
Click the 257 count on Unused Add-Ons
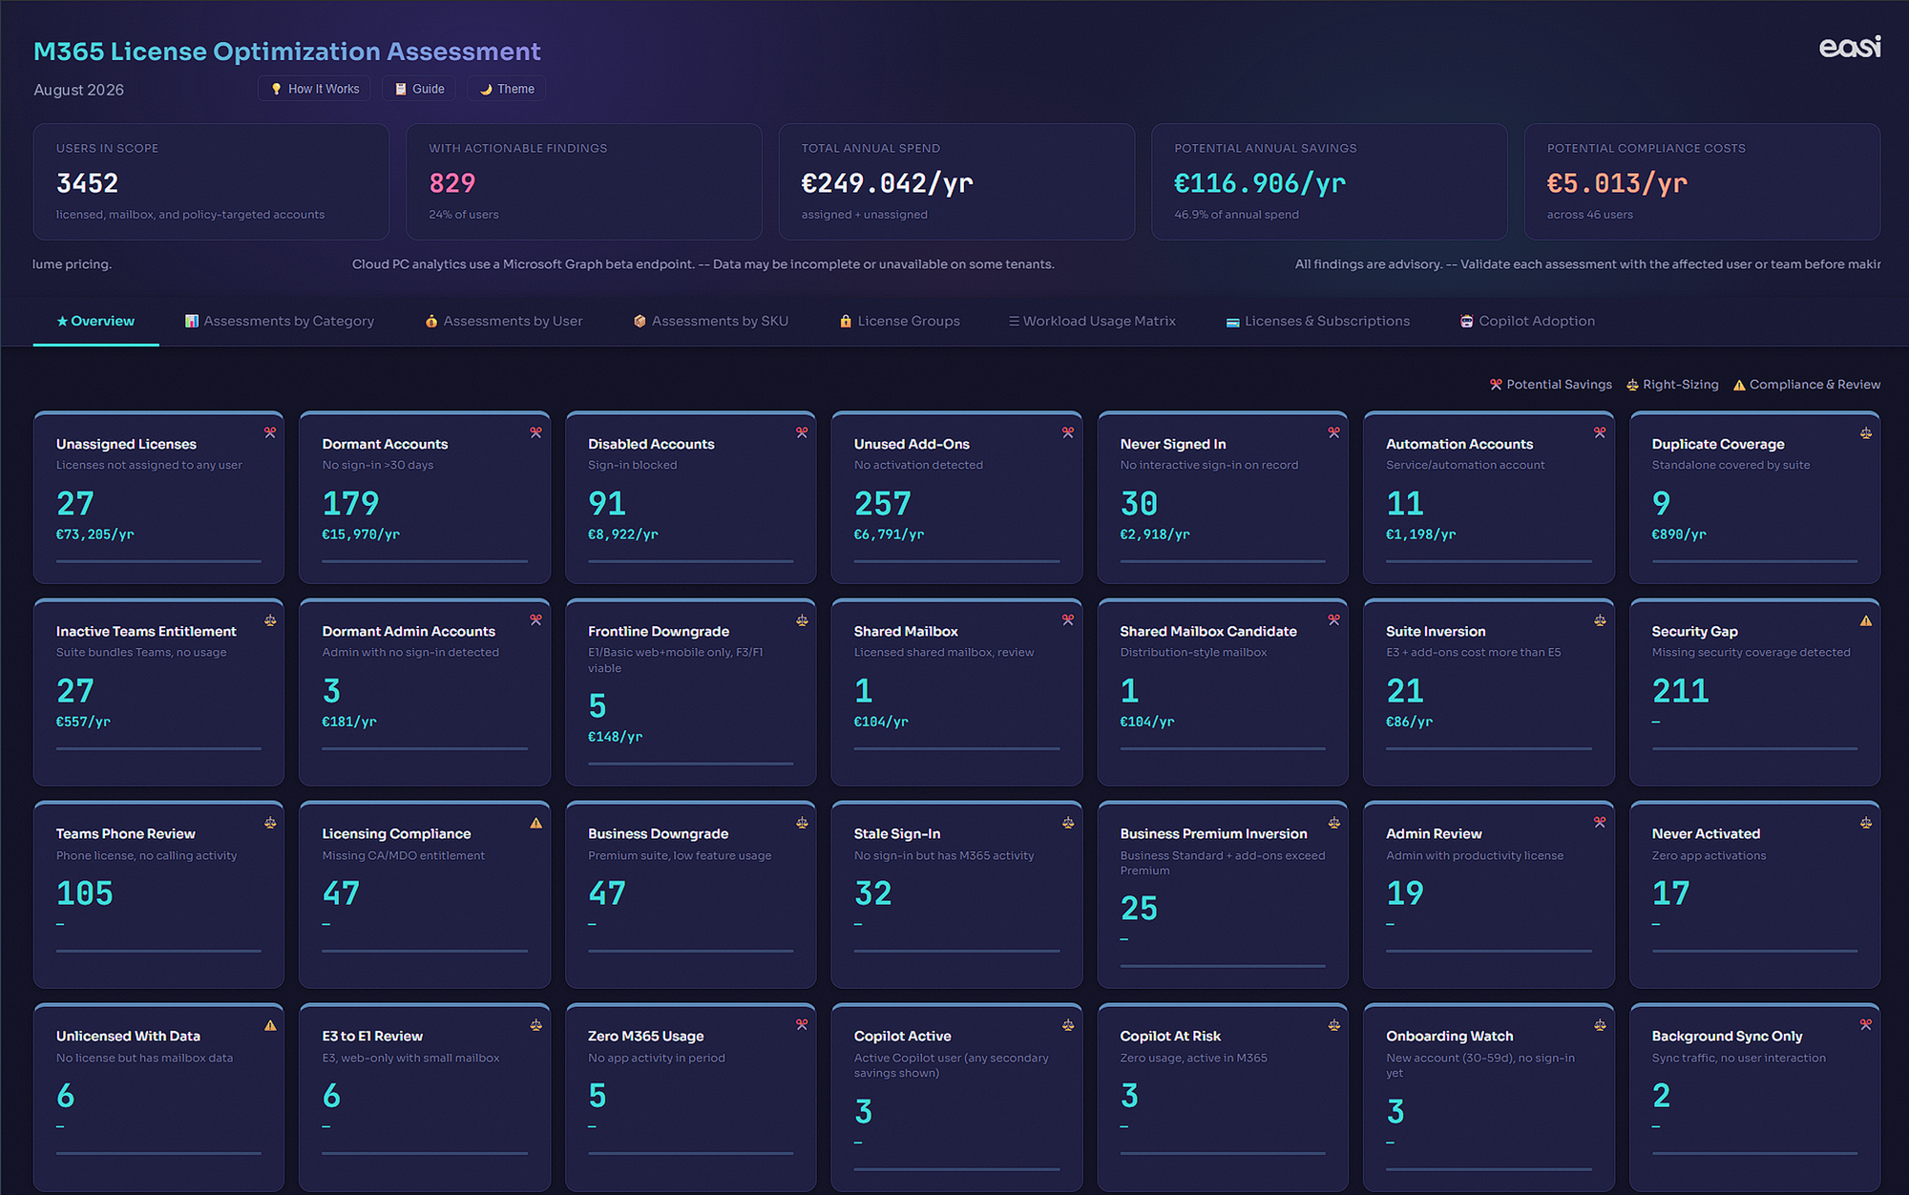pos(882,503)
